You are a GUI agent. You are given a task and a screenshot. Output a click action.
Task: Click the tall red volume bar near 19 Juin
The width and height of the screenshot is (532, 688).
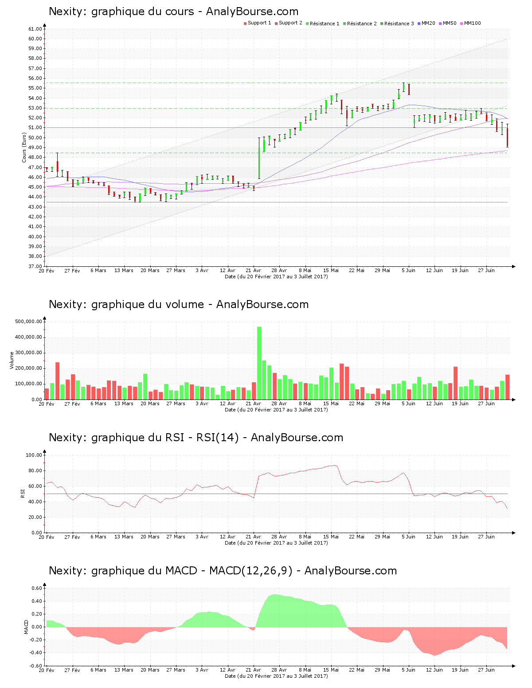point(455,383)
